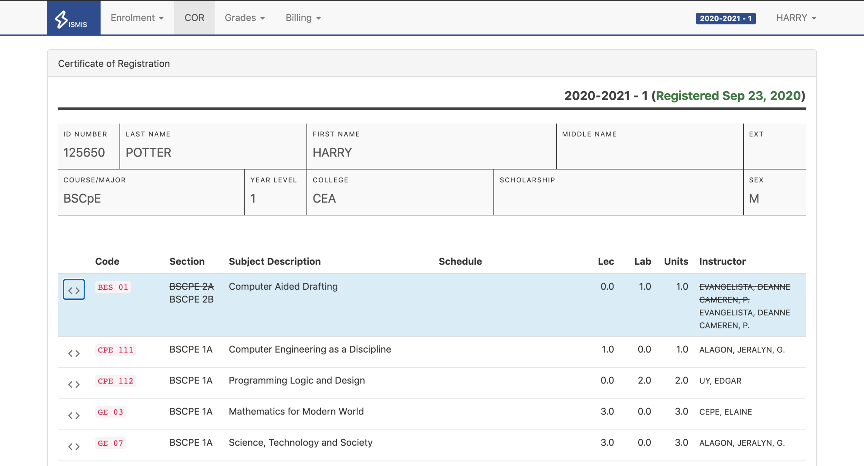Select the Computer Aided Drafting row
The height and width of the screenshot is (466, 864).
(415, 311)
